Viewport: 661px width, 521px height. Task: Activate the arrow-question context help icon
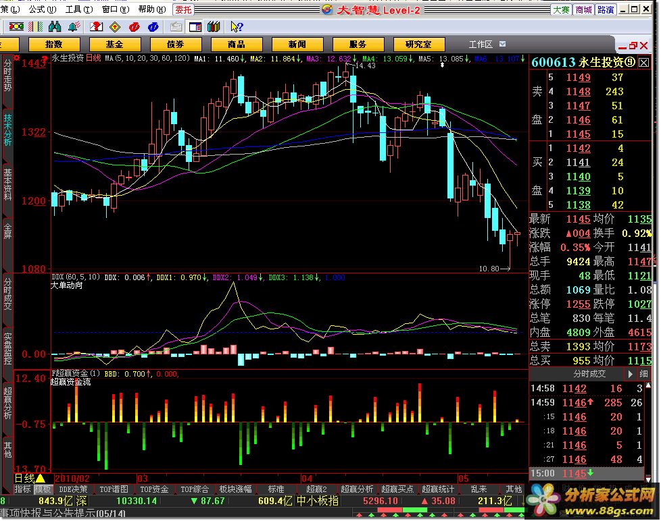(x=237, y=27)
